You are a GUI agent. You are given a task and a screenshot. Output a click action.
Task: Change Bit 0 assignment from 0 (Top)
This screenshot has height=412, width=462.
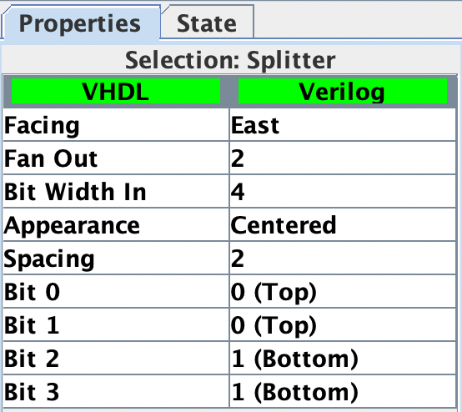(343, 292)
